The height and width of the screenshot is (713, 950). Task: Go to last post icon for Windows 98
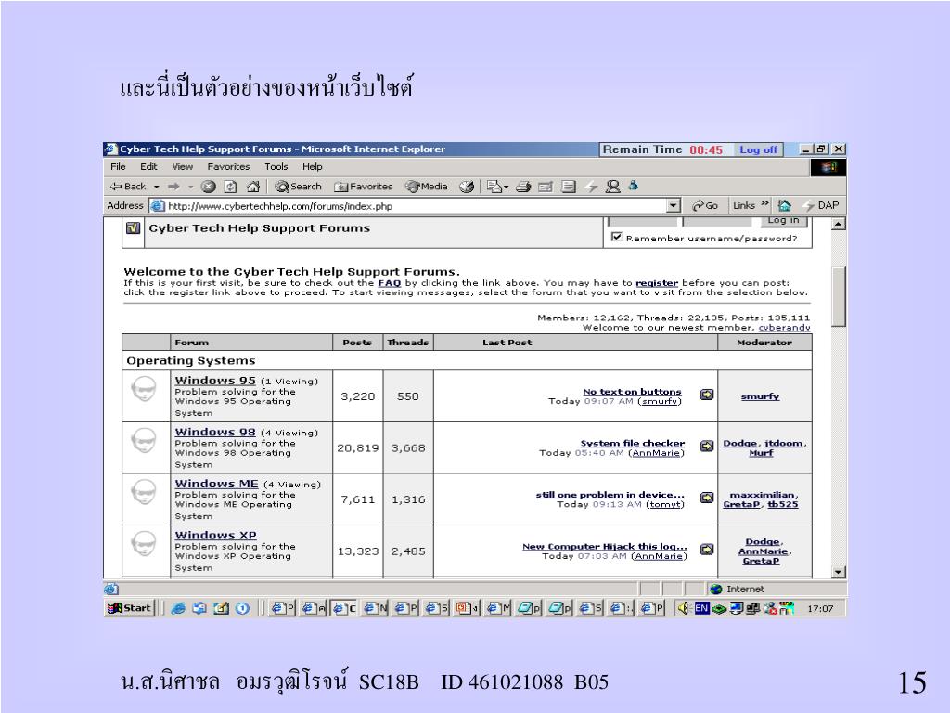point(706,446)
